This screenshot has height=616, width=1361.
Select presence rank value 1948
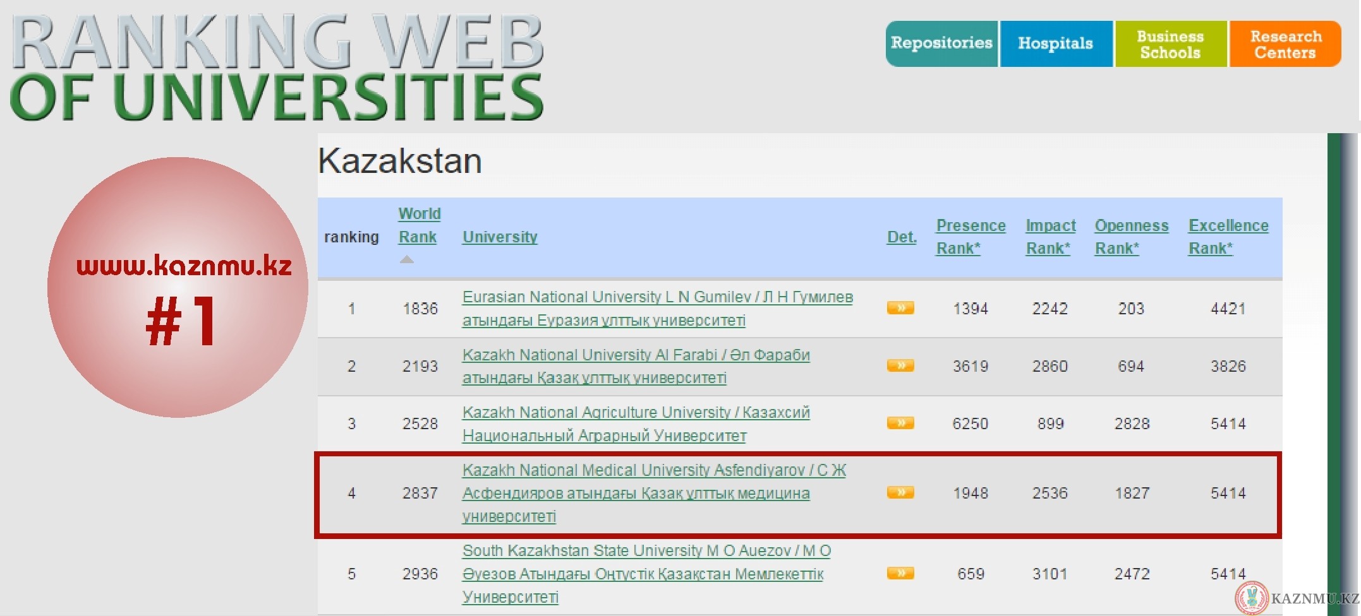pos(971,493)
